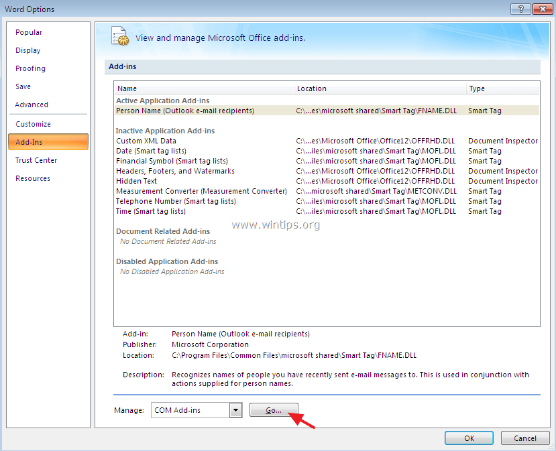
Task: Click the Disabled Application Add-ins heading
Action: pos(167,261)
